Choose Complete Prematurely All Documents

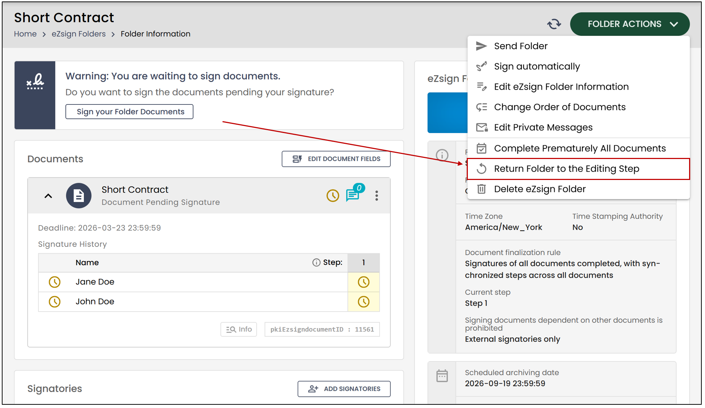pos(578,148)
